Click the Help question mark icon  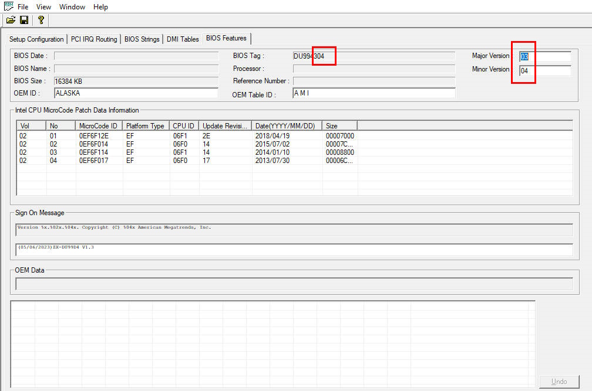pyautogui.click(x=41, y=20)
